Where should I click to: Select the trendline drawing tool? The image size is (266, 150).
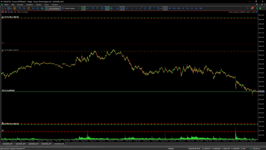[x=141, y=8]
